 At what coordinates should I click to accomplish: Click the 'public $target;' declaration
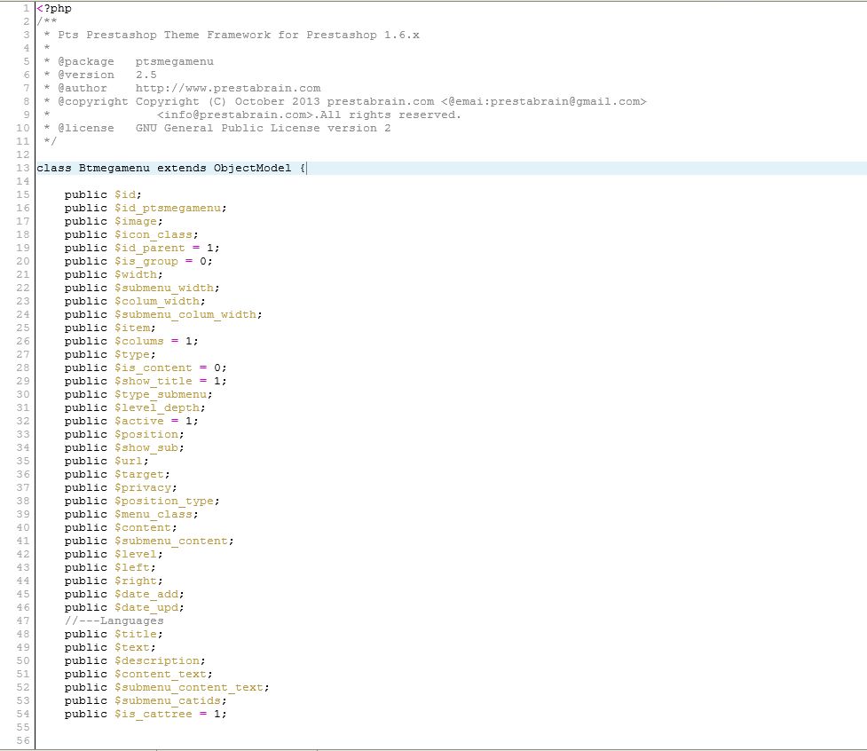click(x=117, y=474)
